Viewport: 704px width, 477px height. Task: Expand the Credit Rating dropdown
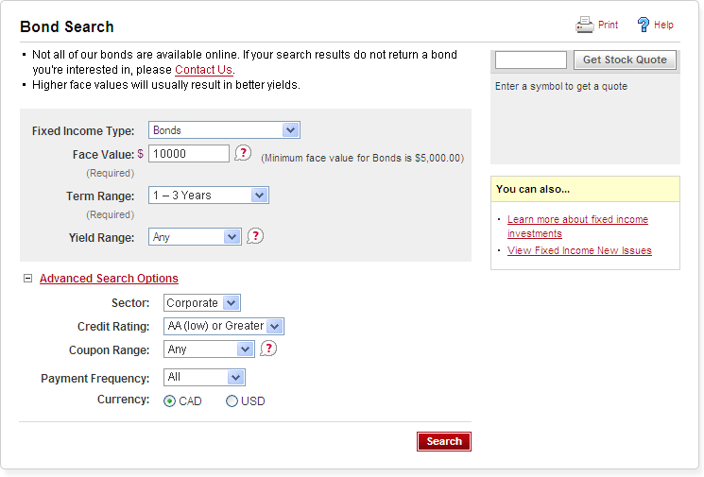click(x=224, y=326)
